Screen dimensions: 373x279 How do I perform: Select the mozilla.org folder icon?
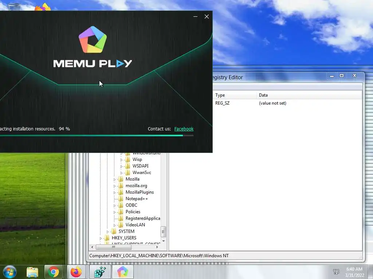coord(121,186)
